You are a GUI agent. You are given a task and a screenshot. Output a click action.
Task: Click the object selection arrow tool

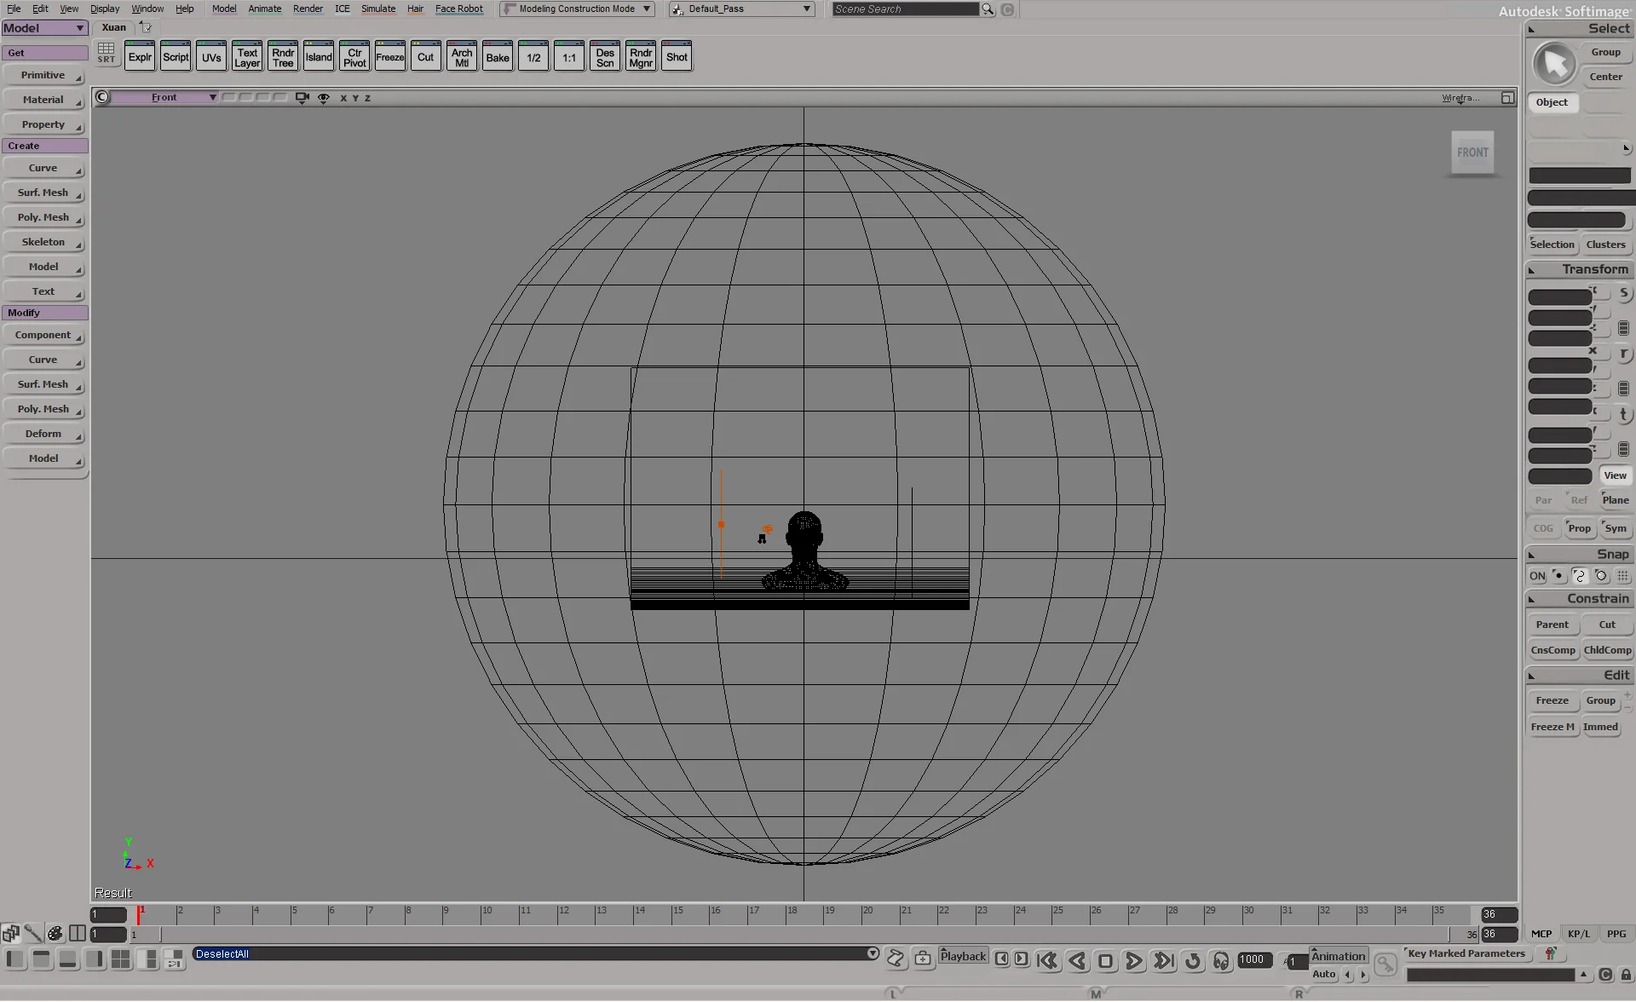[1554, 64]
